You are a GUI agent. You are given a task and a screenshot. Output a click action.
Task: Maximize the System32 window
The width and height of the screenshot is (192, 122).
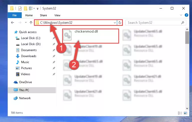172,8
